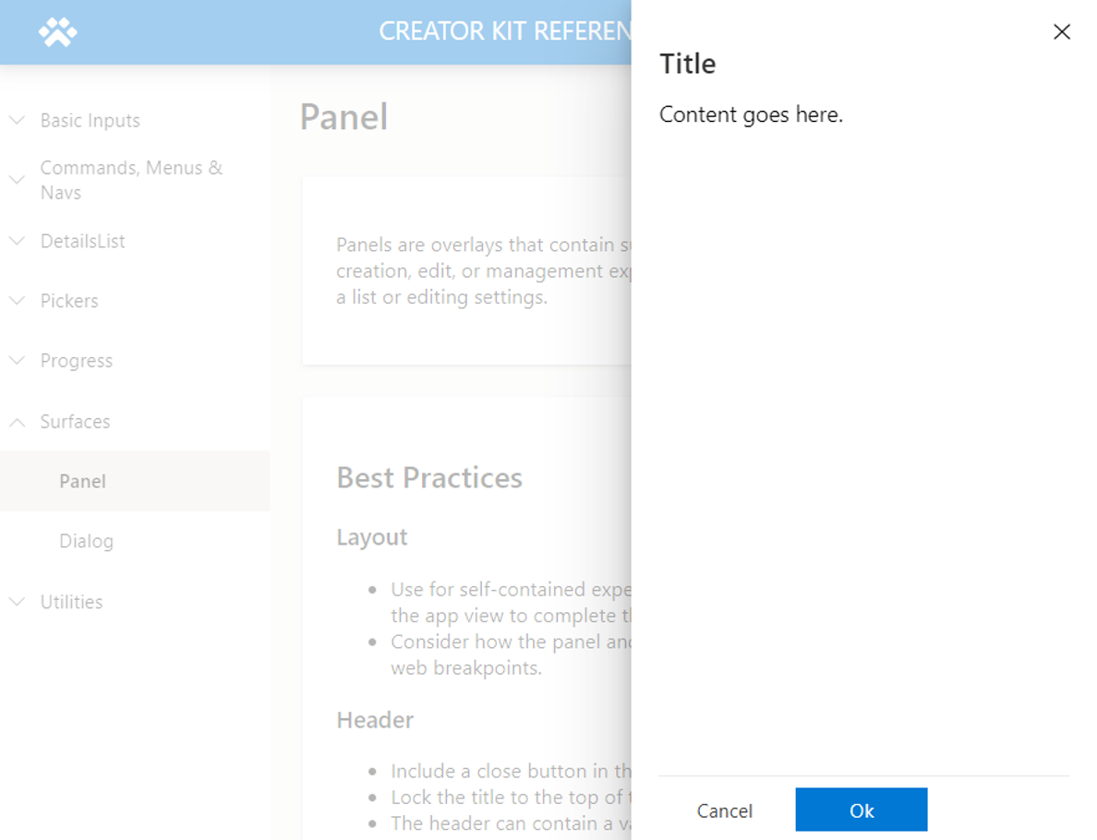Expand the Basic Inputs chevron
This screenshot has height=840, width=1097.
(x=17, y=120)
